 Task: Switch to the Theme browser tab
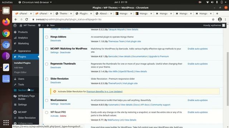63,14
